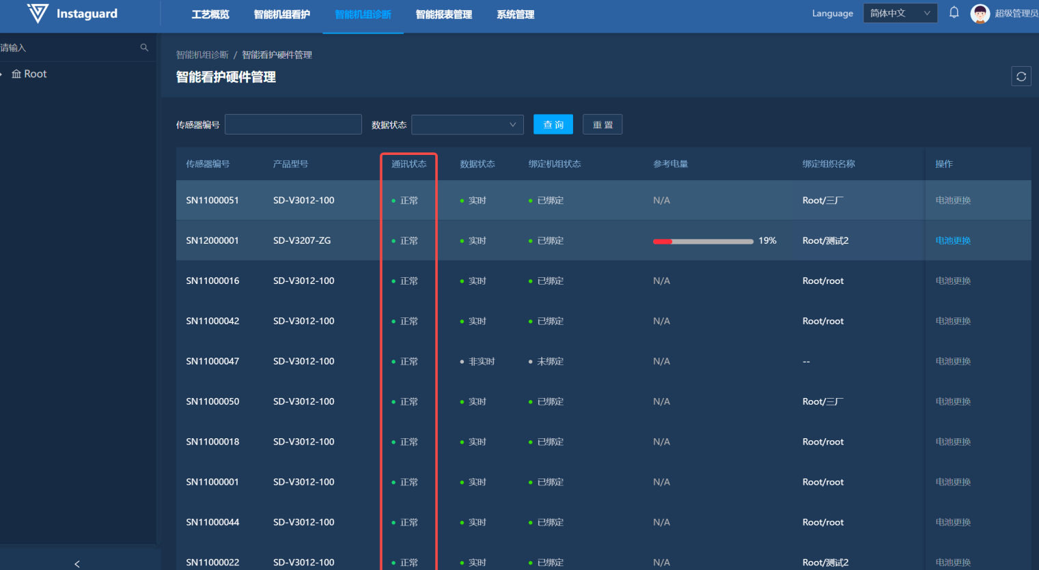1039x570 pixels.
Task: Switch to the 智能机组看护 tab
Action: [x=281, y=14]
